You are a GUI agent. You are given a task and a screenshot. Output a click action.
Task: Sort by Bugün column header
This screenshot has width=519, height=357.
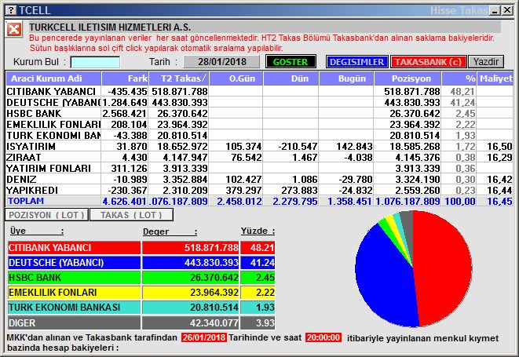pyautogui.click(x=346, y=78)
